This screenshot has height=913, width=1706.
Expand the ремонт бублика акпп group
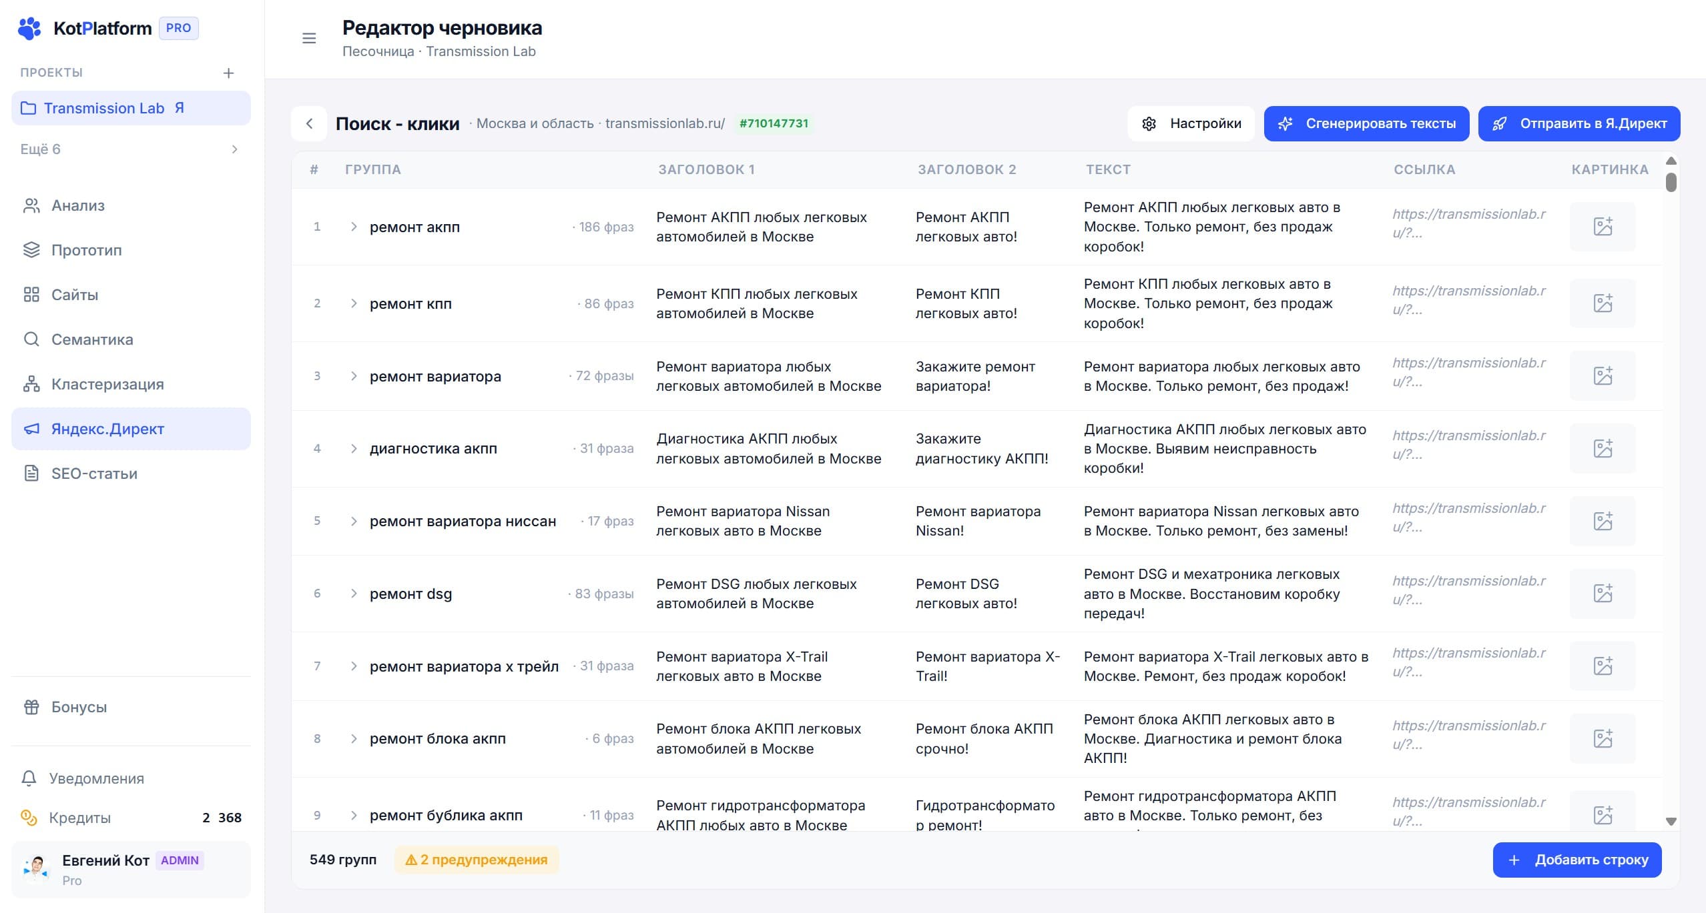354,815
